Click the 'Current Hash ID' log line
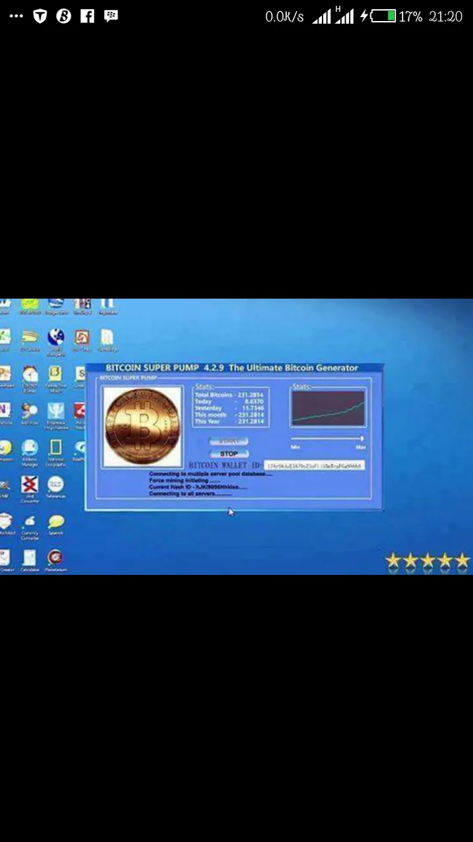 198,487
